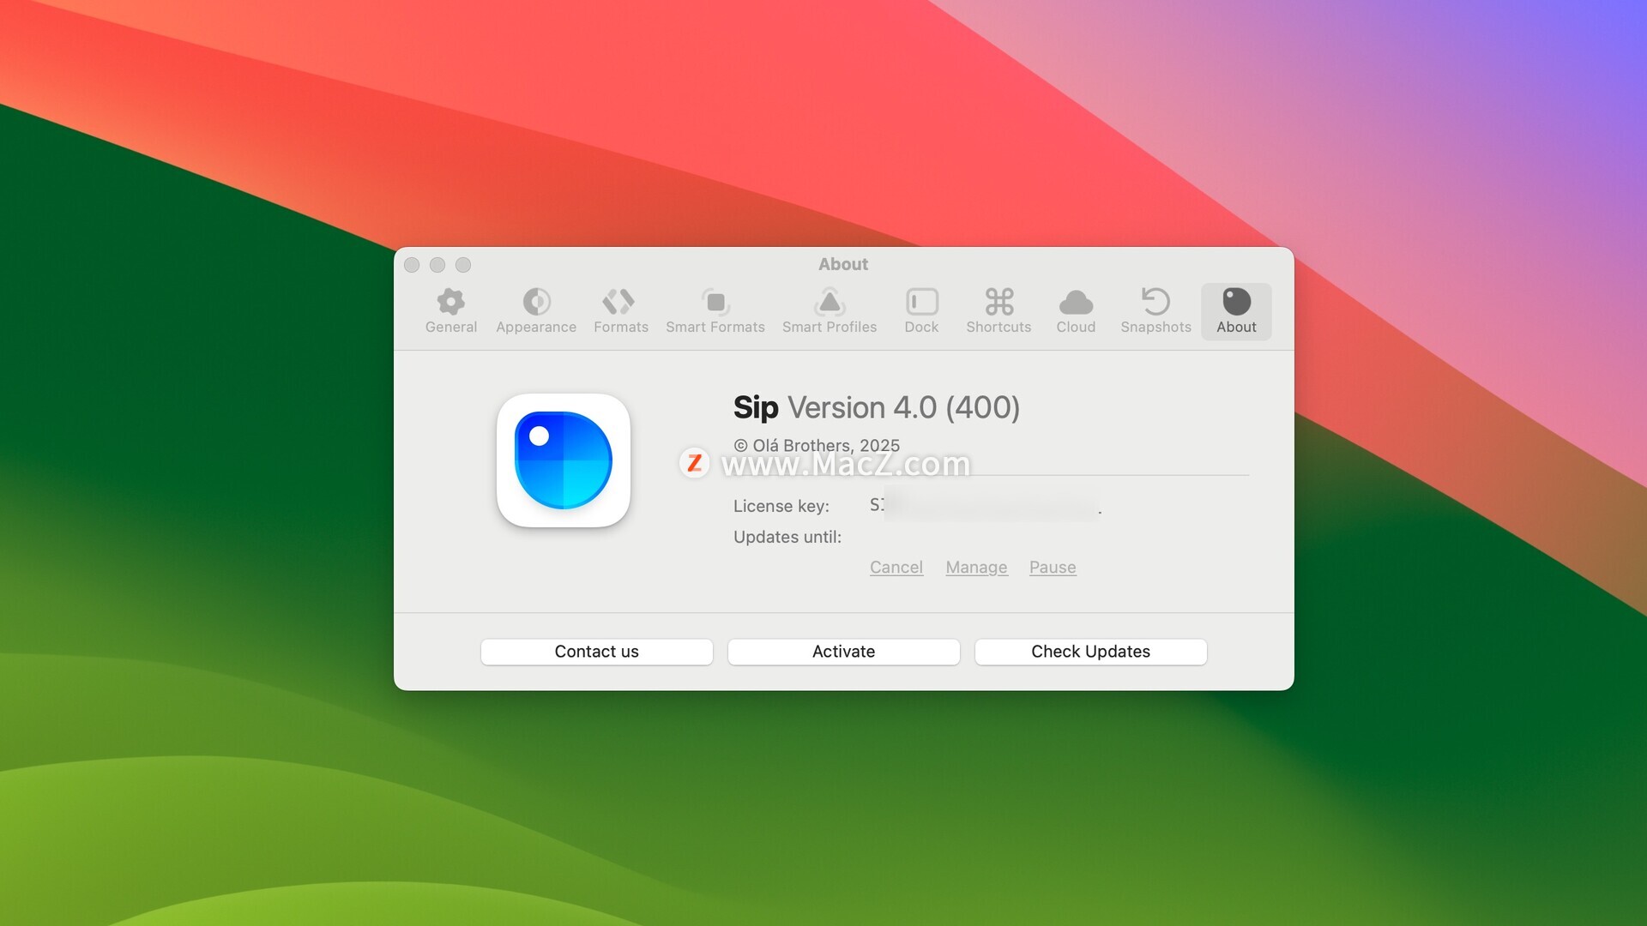Go to Smart Profiles settings
1647x926 pixels.
(x=829, y=311)
